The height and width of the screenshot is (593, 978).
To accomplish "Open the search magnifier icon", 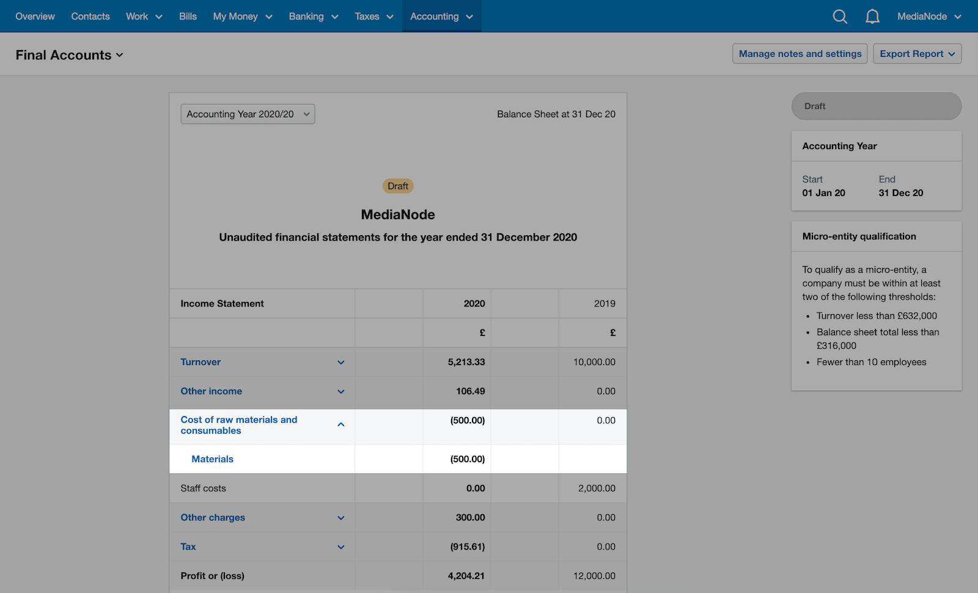I will point(840,16).
